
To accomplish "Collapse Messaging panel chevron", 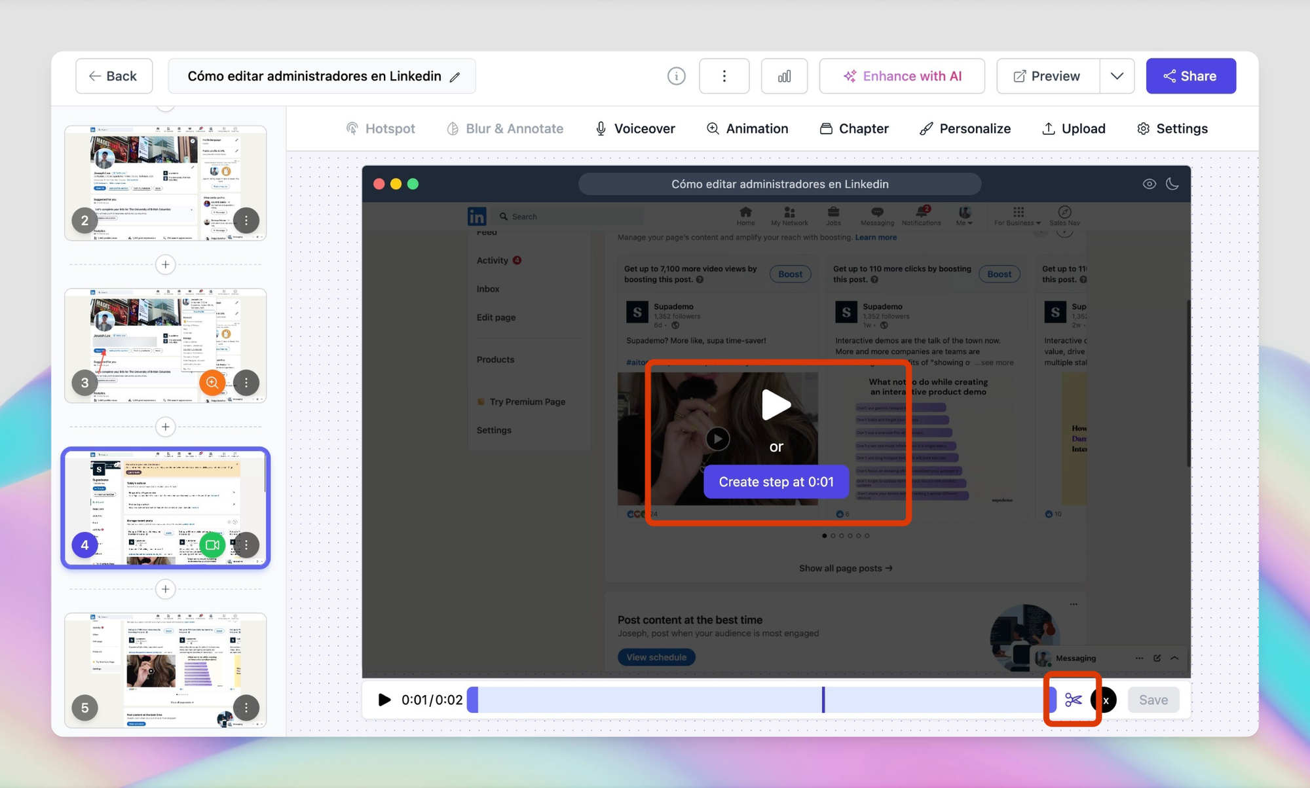I will pyautogui.click(x=1174, y=658).
